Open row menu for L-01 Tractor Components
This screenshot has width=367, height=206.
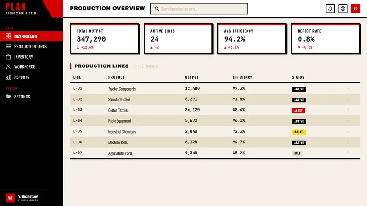pyautogui.click(x=348, y=88)
